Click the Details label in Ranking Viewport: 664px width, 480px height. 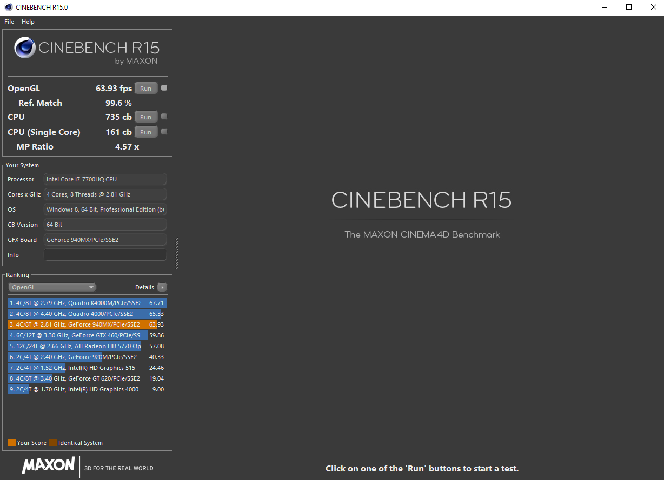point(144,287)
